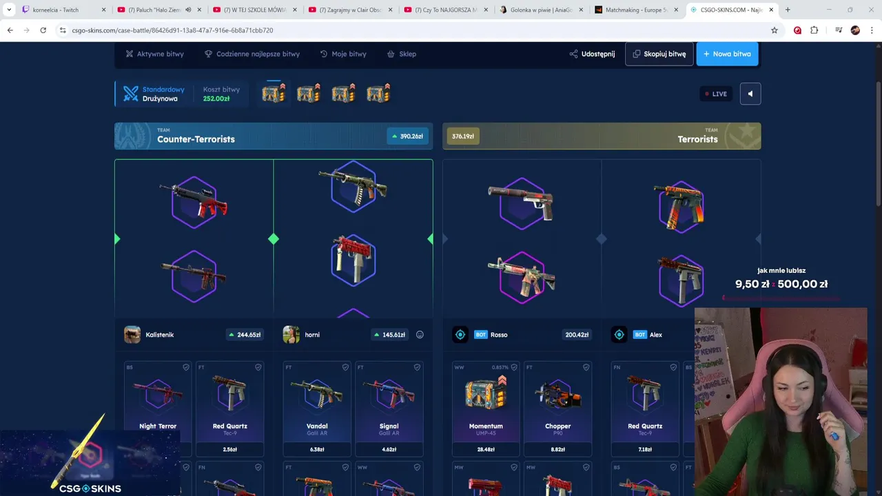882x496 pixels.
Task: Click the 390.26zł Counter-Terrorists team total
Action: [407, 136]
